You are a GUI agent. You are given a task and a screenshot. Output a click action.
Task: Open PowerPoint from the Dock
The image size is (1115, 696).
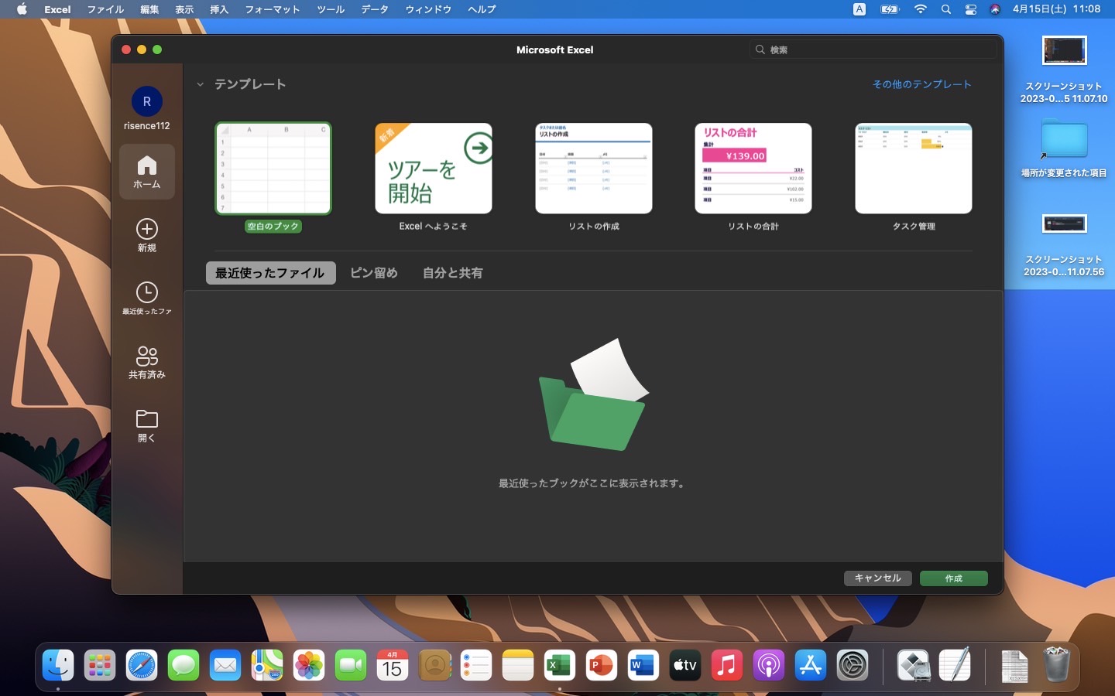601,665
